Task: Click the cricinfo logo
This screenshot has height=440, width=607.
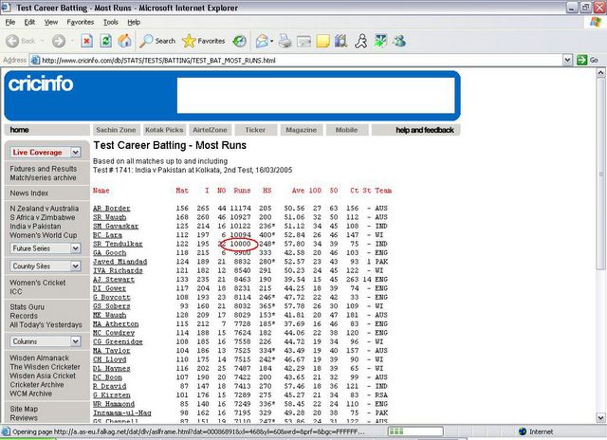Action: 41,83
